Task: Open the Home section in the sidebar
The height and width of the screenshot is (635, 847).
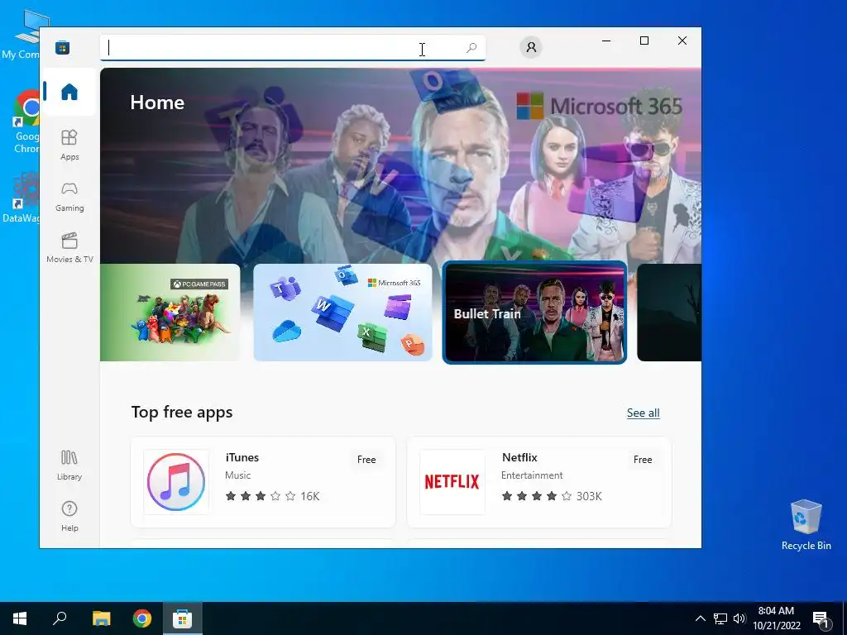Action: [x=69, y=92]
